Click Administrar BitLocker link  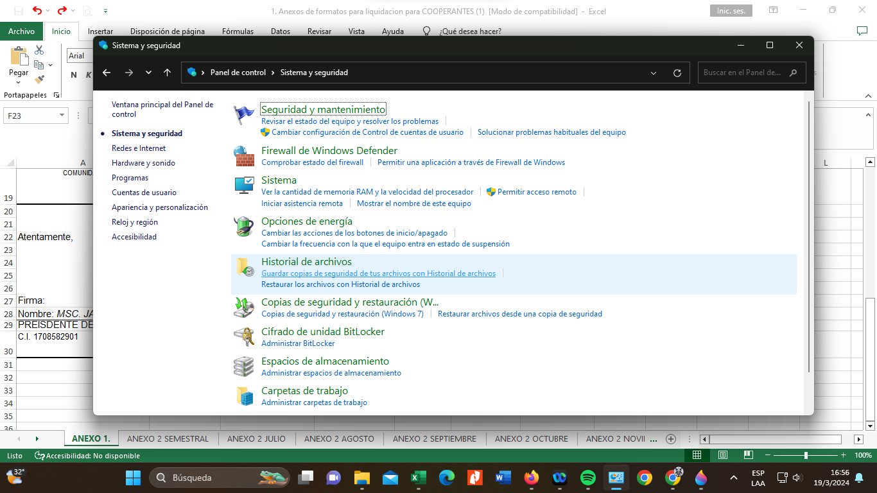(x=298, y=343)
